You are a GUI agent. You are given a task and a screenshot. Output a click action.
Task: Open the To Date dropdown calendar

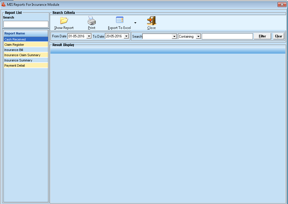pyautogui.click(x=126, y=36)
